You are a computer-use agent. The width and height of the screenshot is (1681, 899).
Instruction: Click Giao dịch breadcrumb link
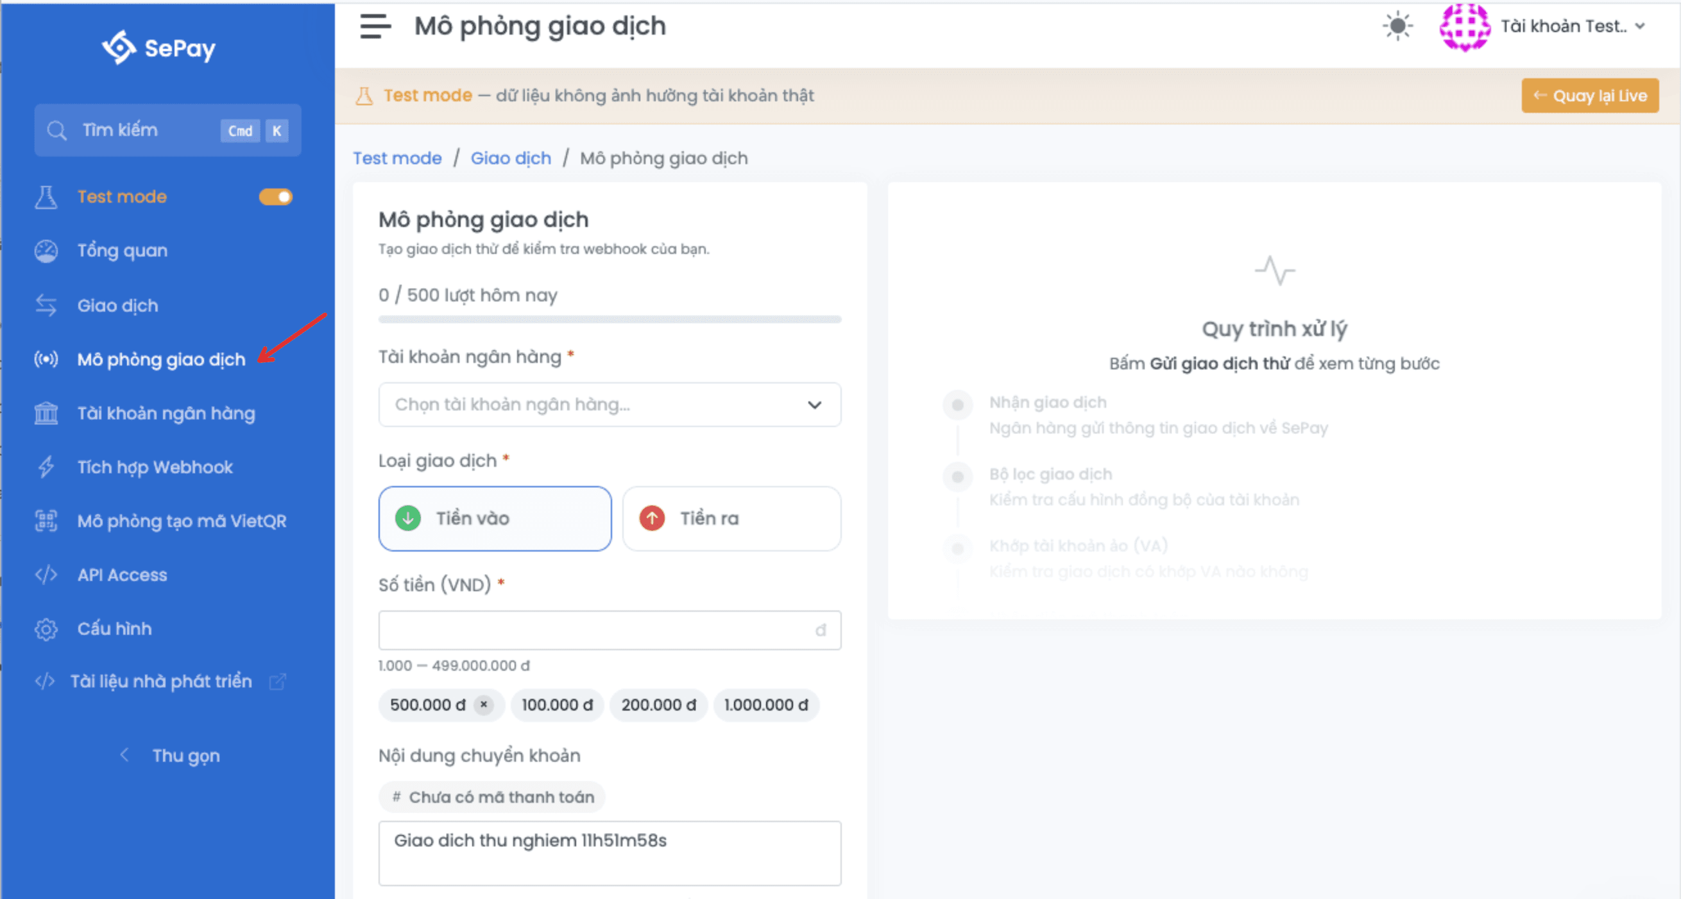tap(511, 158)
